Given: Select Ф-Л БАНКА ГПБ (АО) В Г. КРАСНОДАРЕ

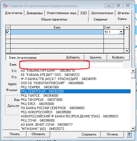Looking at the screenshot, I should click(x=75, y=79).
